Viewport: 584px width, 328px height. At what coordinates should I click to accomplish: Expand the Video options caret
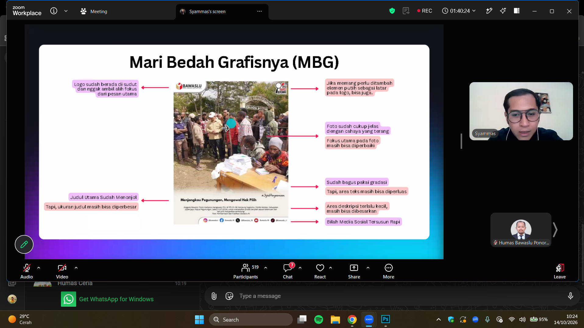tap(76, 268)
